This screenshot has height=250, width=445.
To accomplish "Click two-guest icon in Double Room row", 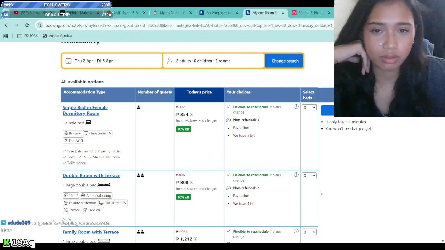I will point(140,175).
